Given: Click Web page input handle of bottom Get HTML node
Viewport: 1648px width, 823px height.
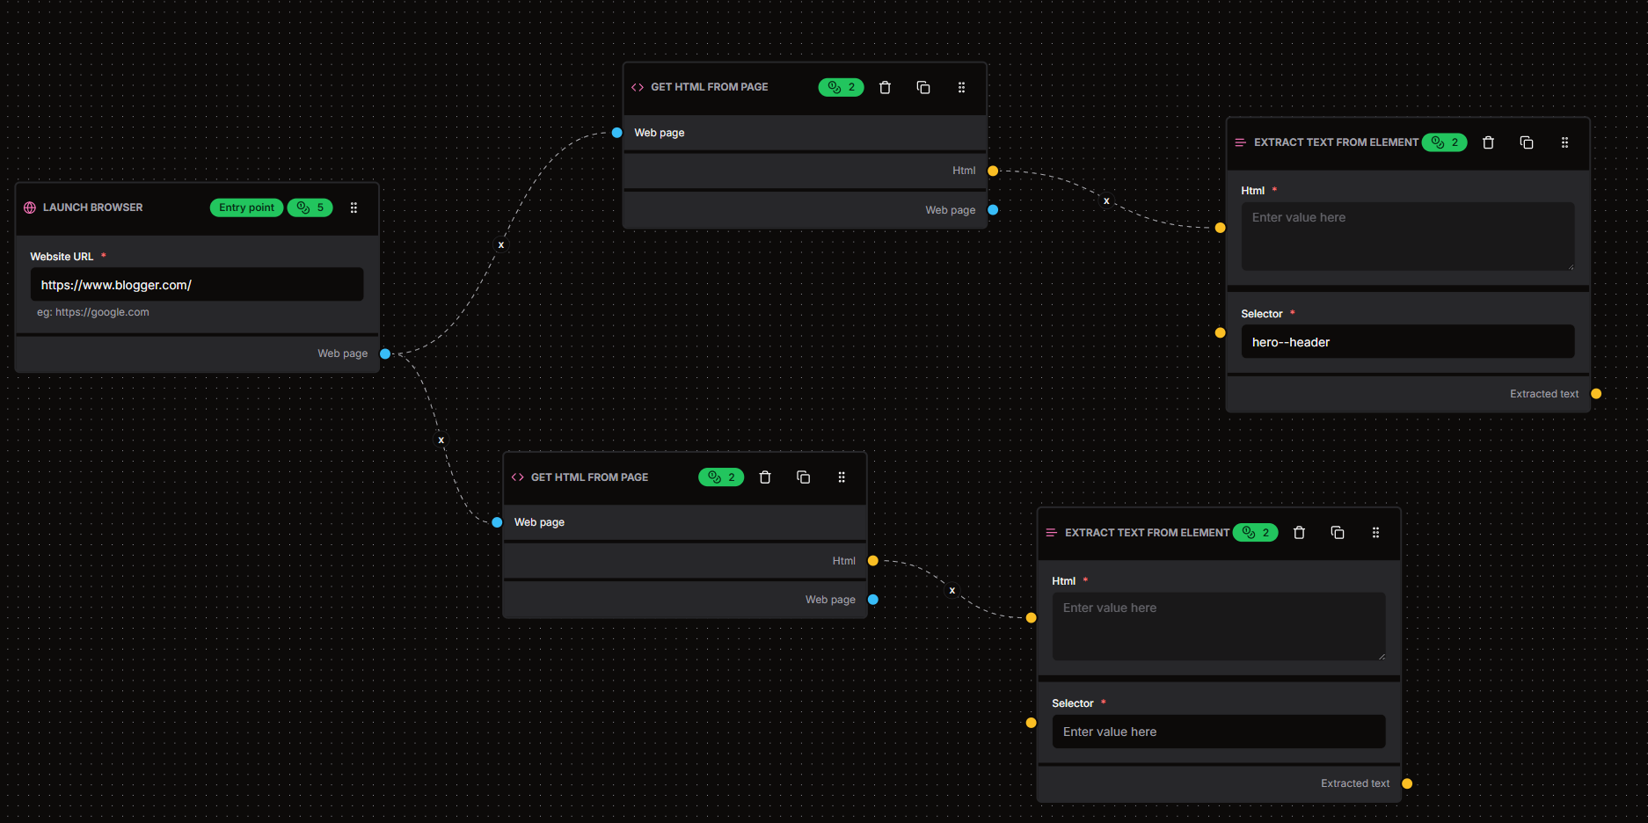Looking at the screenshot, I should 497,522.
